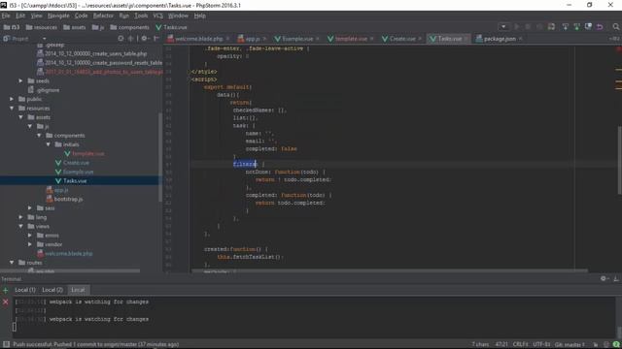622x349 pixels.
Task: Close the Tasks.vue editor tab
Action: click(466, 39)
